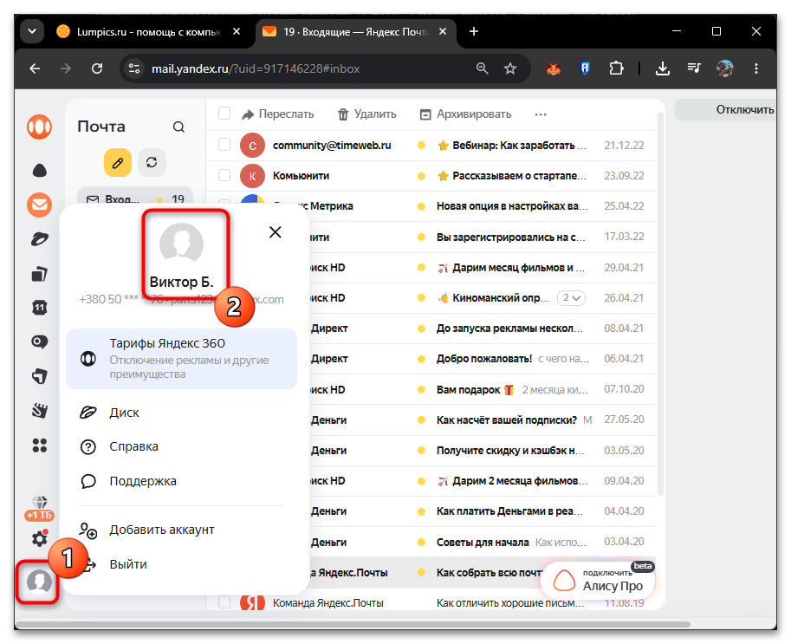Image resolution: width=791 pixels, height=644 pixels.
Task: Toggle unread dot on Добро пожаловать! message
Action: coord(421,359)
